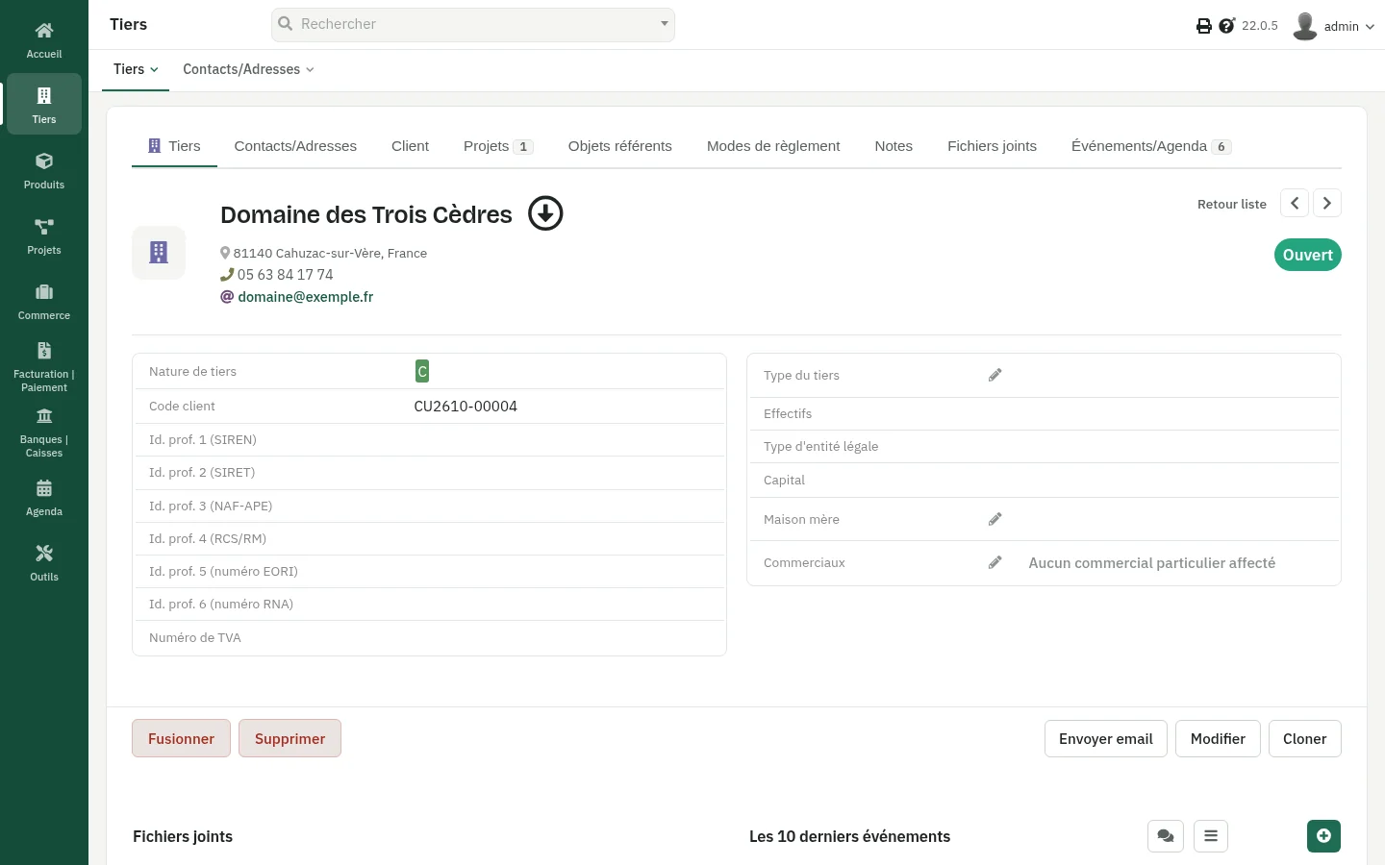Open the Contacts/Adresses card tab

pos(295,146)
